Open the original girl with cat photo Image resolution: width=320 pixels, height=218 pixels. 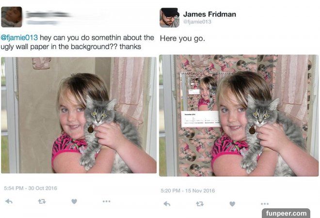point(79,115)
